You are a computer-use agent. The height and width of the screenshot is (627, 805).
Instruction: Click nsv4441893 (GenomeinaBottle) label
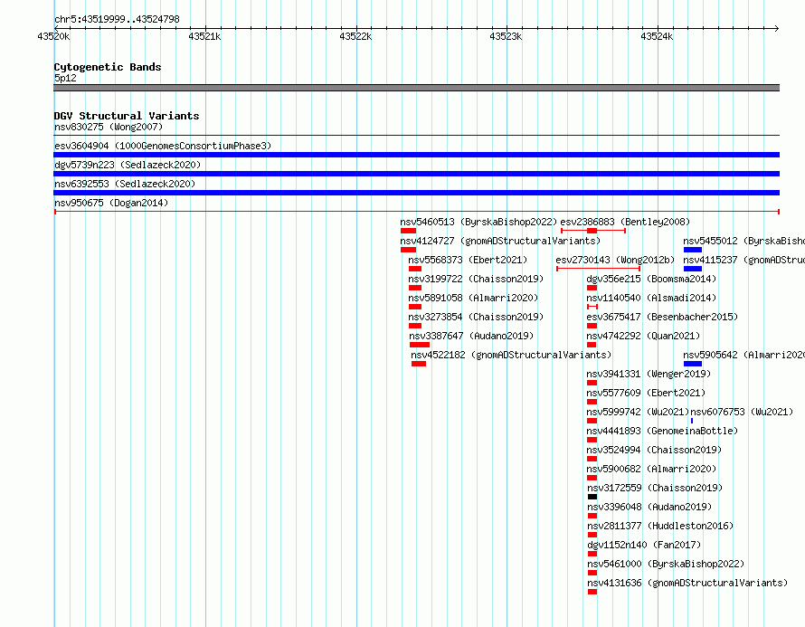[662, 431]
